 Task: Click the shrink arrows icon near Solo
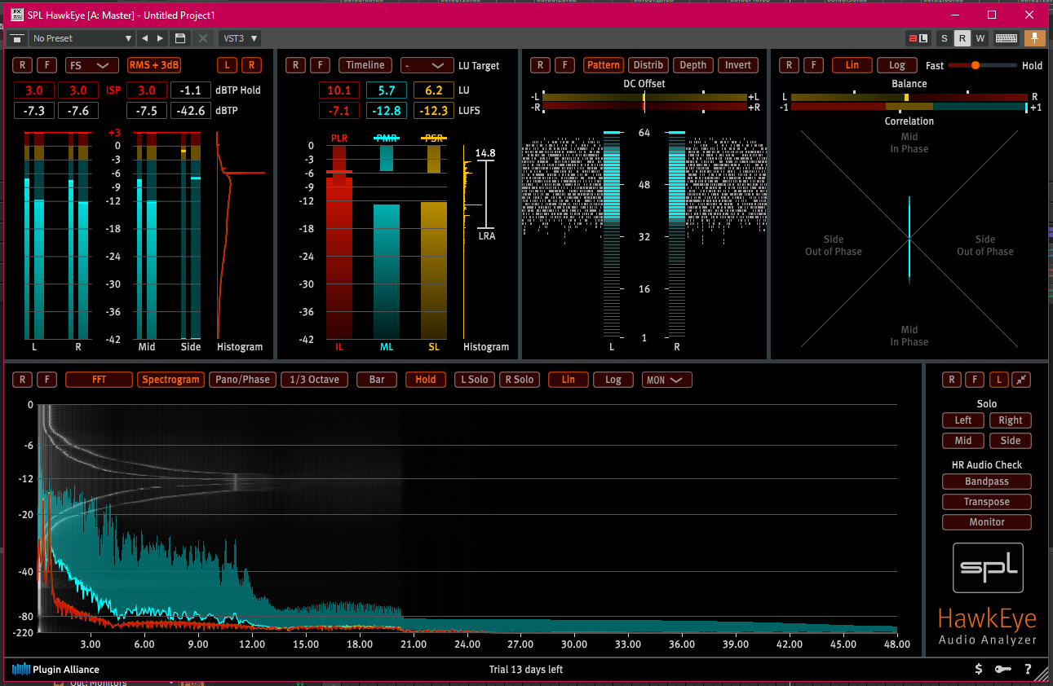point(1022,380)
